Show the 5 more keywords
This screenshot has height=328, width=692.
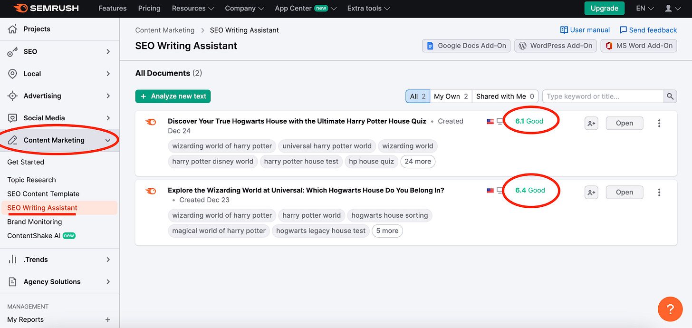387,231
